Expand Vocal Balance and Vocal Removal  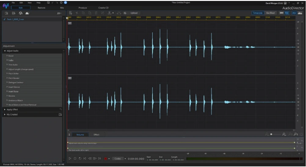coord(32,105)
